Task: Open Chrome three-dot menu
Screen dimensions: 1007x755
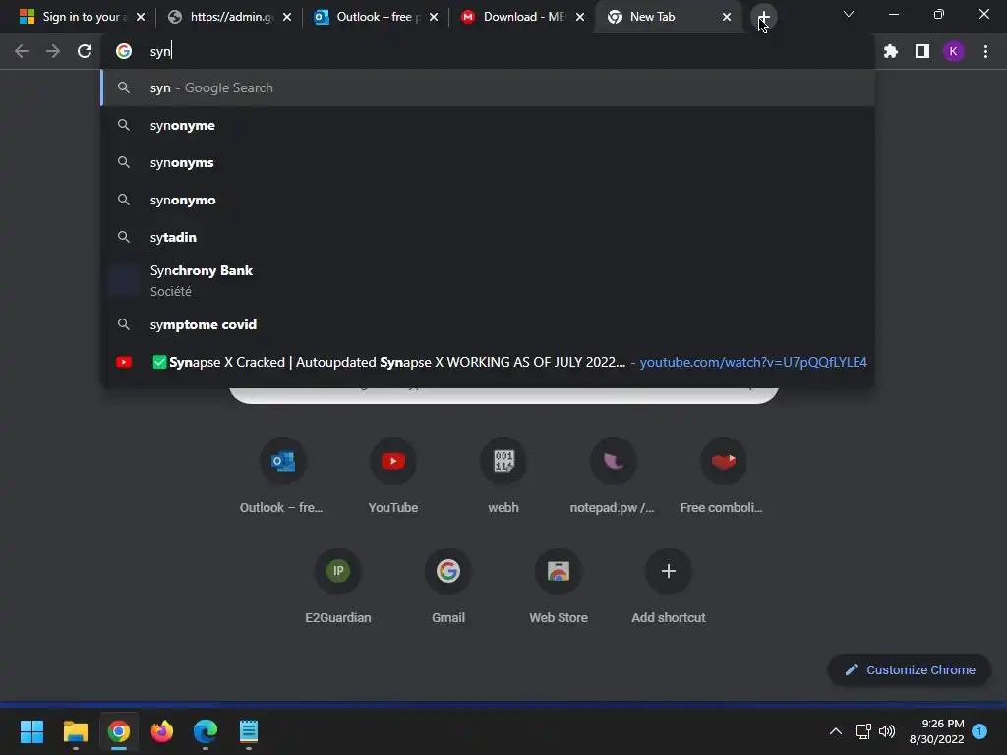Action: pos(985,51)
